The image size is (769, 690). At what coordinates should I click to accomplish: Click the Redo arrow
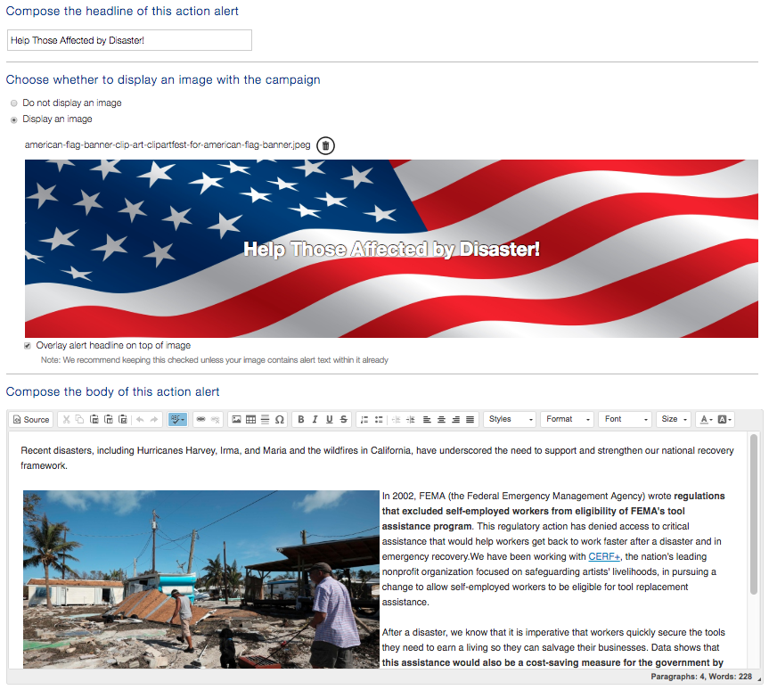(154, 420)
